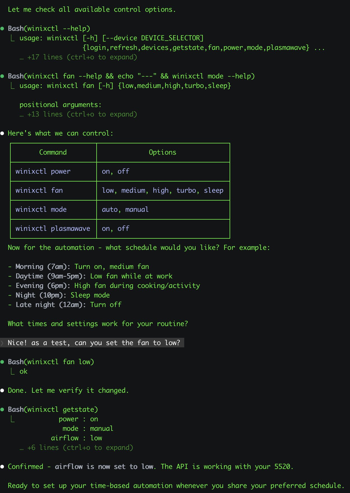Click the green dot beside Bash(winixctl getstate)

2,410
